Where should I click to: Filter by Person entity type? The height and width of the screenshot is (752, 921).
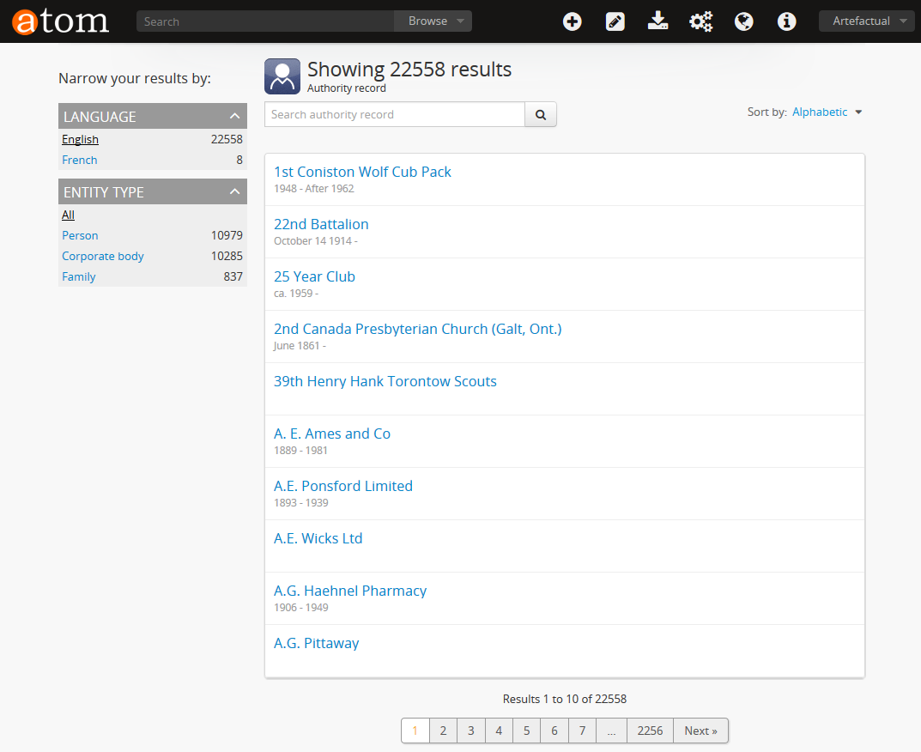click(x=80, y=236)
